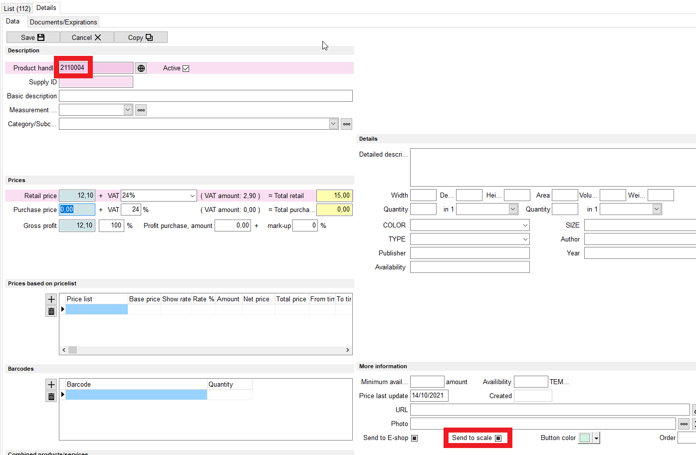Screen dimensions: 696x455
Task: Add a new price list row
Action: click(x=51, y=299)
